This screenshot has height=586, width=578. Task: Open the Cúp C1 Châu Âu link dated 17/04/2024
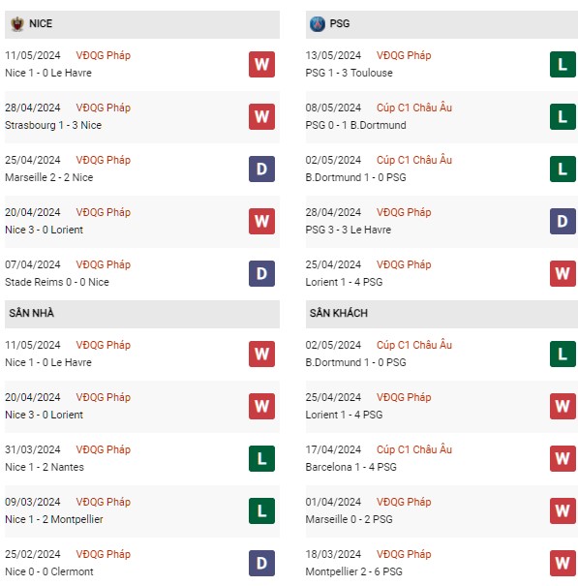414,449
